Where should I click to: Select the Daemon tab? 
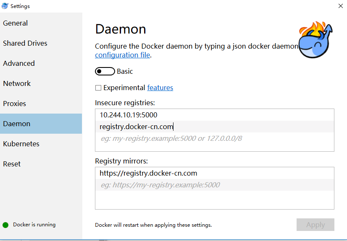(41, 124)
